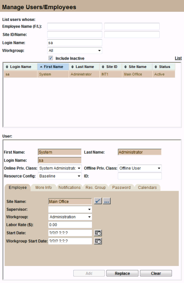
Task: Open the Start Date calendar picker icon
Action: pos(98,233)
